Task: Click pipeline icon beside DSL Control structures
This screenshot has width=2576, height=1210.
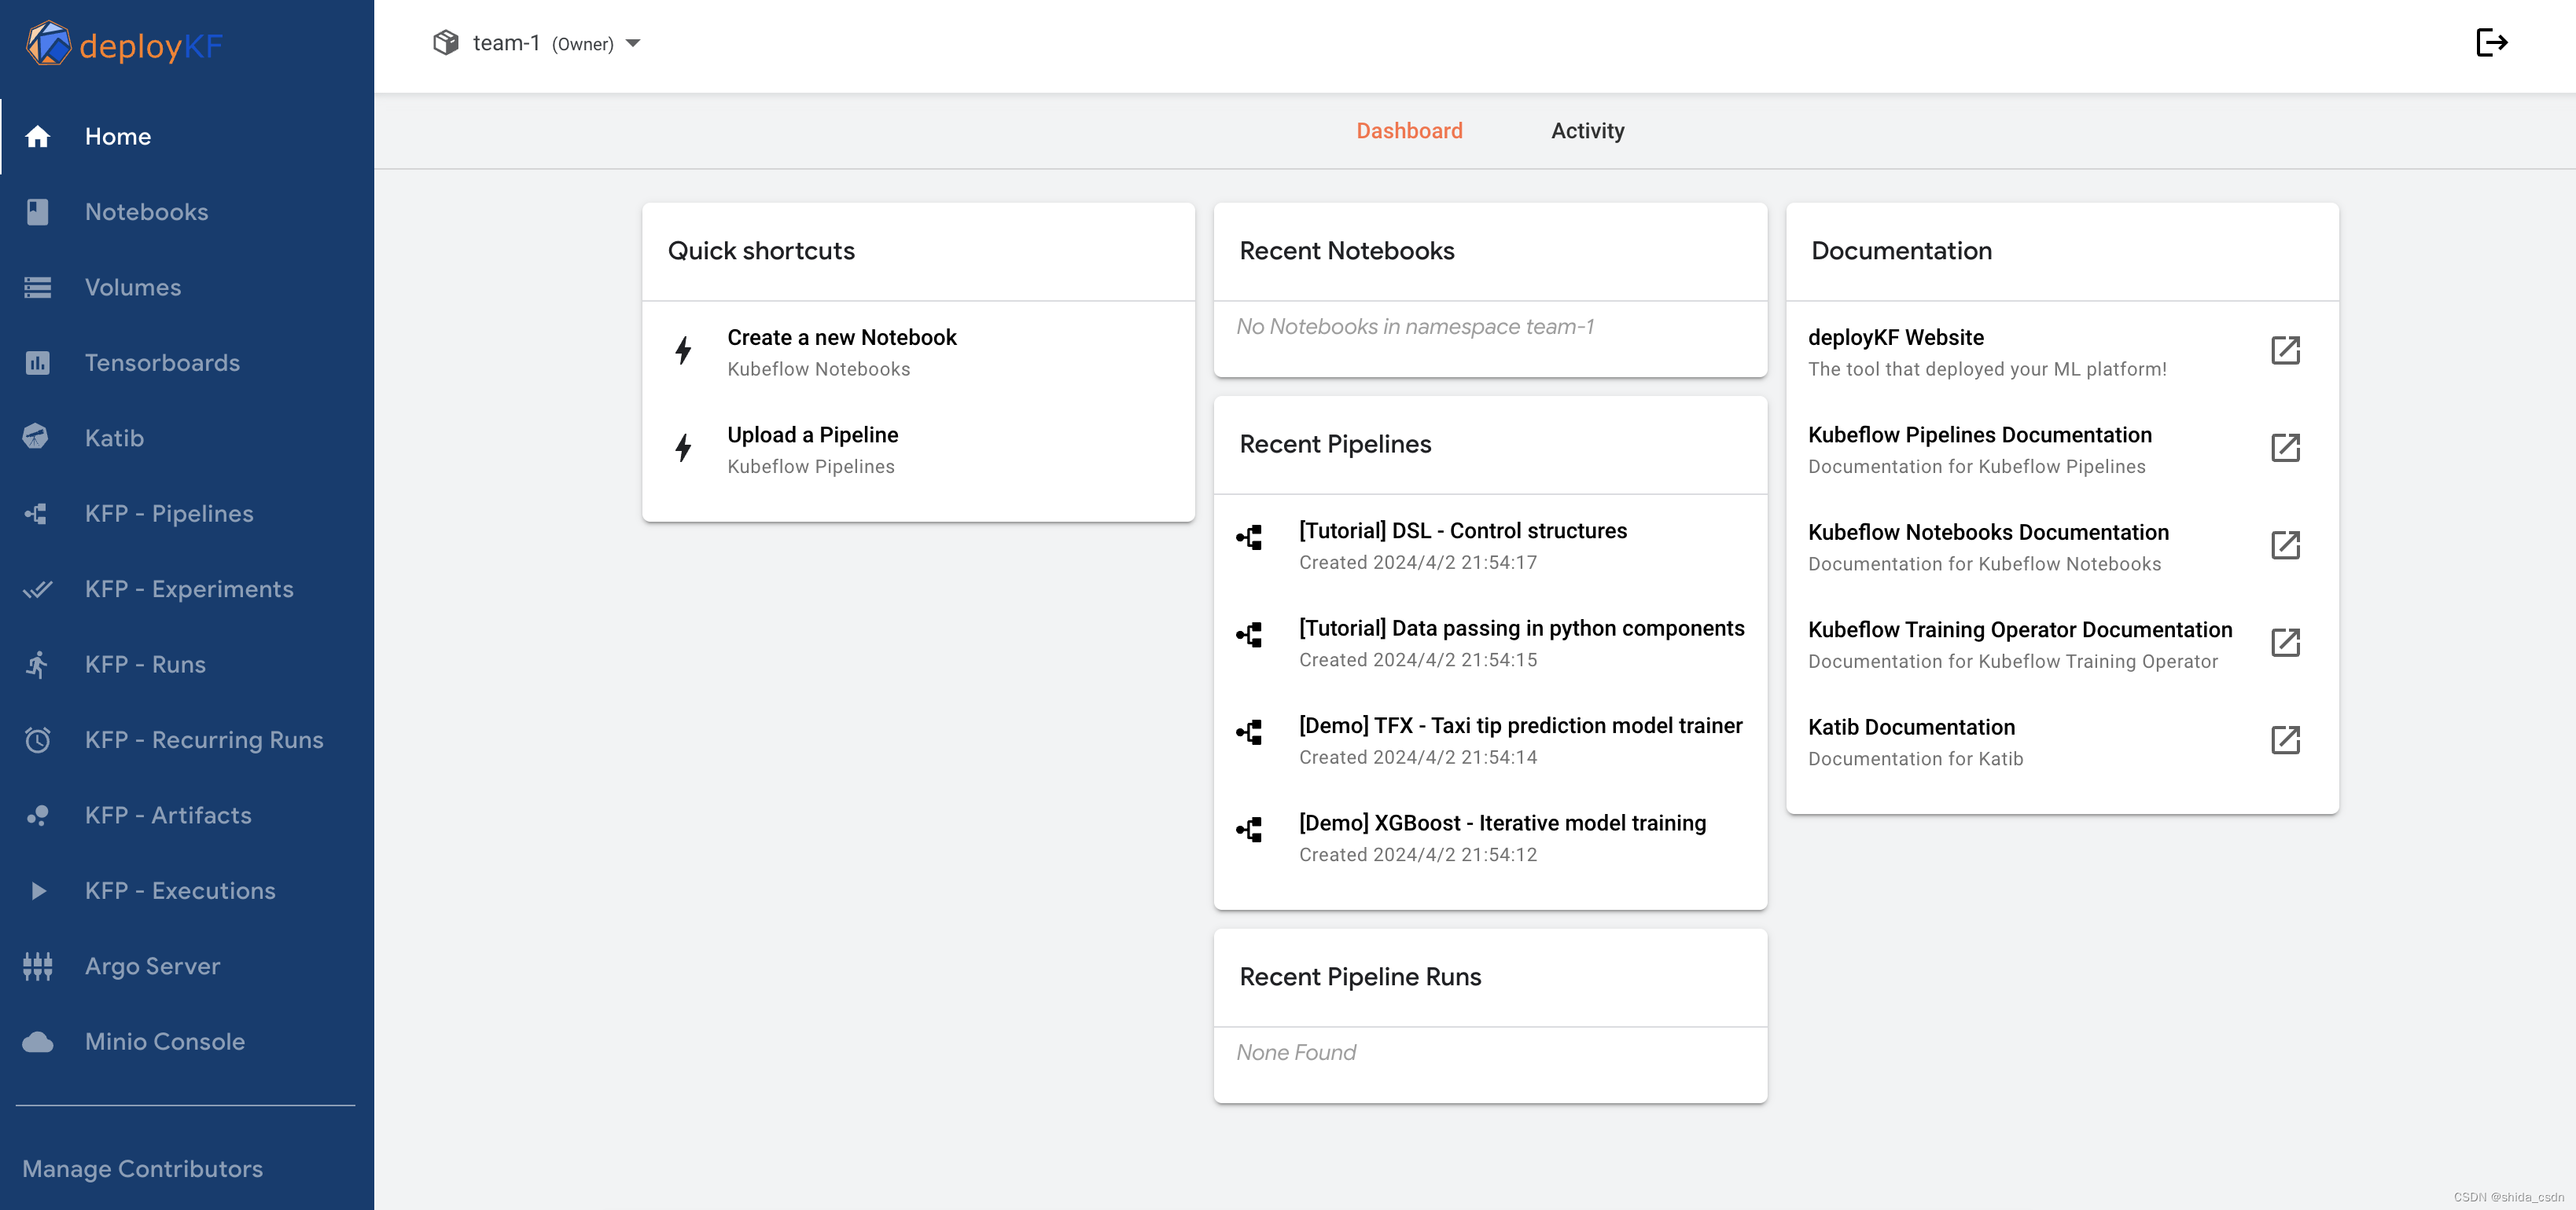Action: click(x=1249, y=537)
